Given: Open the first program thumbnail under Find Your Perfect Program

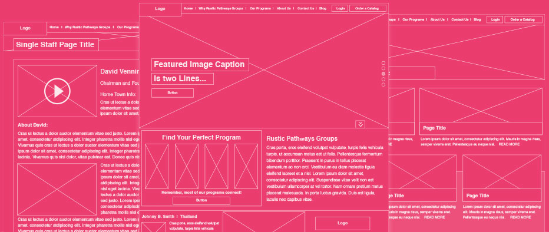Looking at the screenshot, I should tap(157, 167).
